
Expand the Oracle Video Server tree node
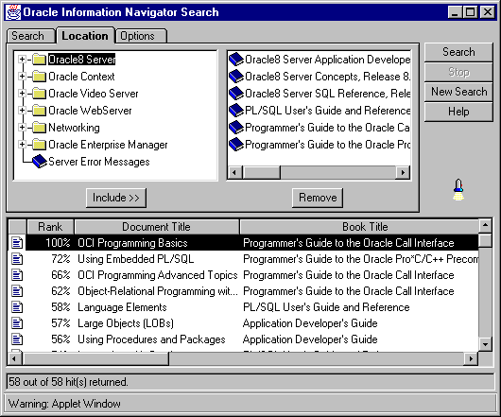[22, 94]
